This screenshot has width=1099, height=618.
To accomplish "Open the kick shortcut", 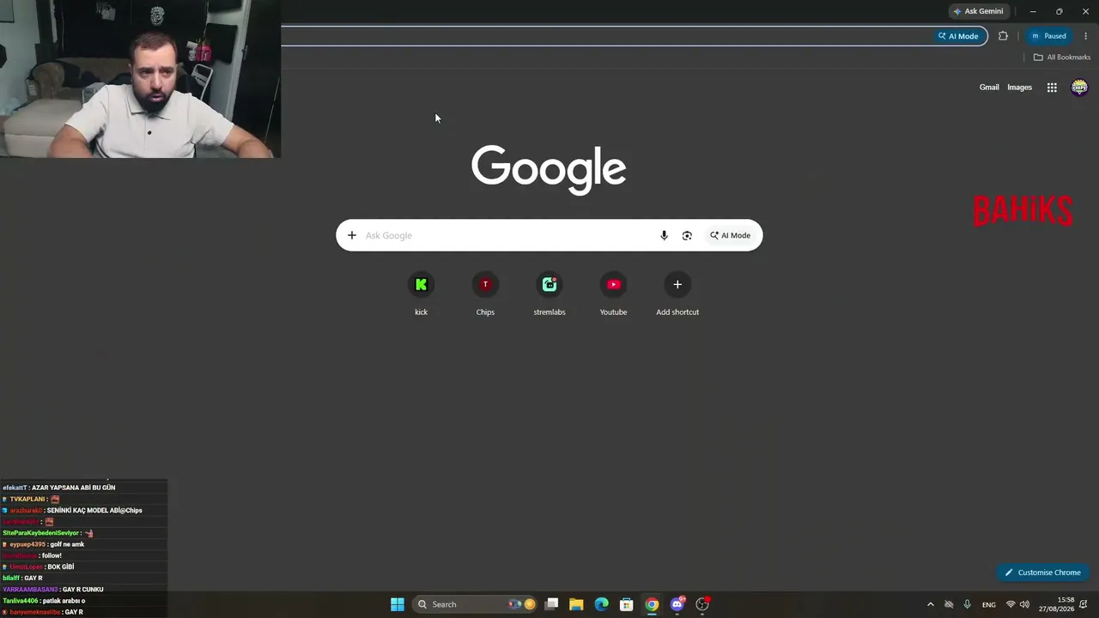I will coord(421,294).
